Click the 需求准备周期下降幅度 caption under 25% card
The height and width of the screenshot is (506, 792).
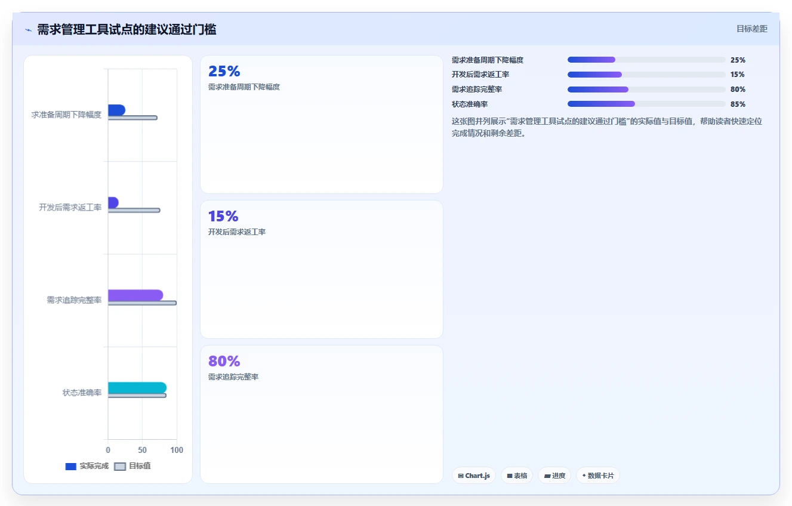tap(244, 87)
